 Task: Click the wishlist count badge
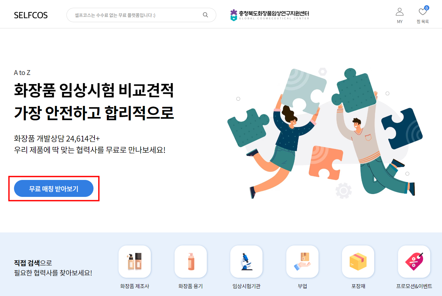click(x=426, y=8)
